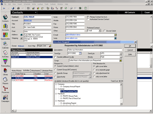Click the browse icon in Web field
Screen dimensions: 153x114
[115, 38]
